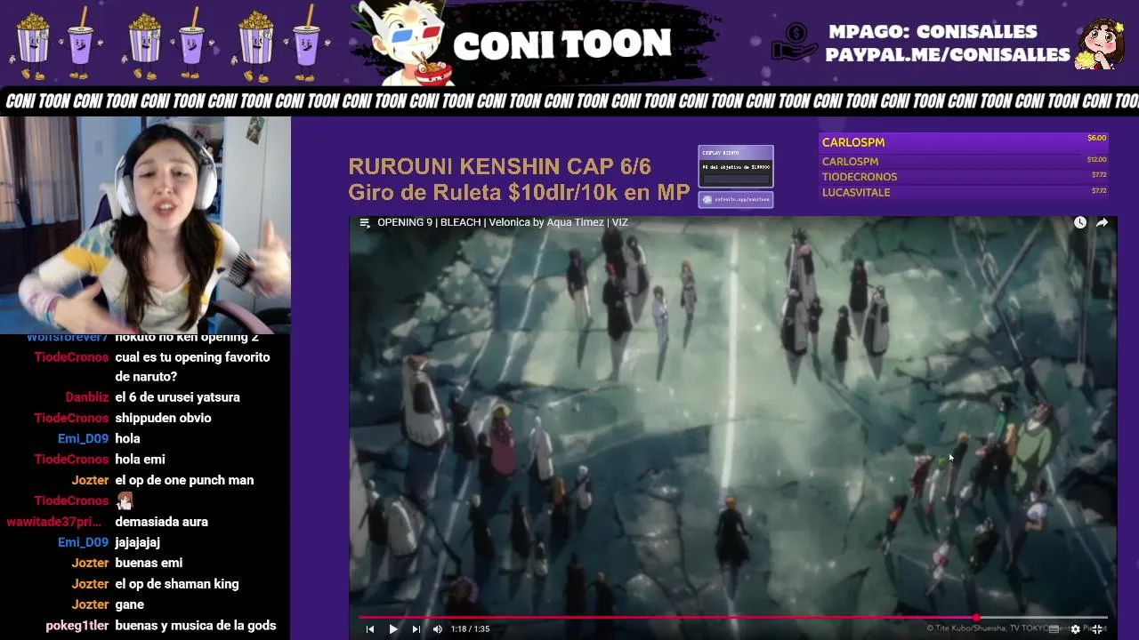Click chat message 'el op de one punch man'
The width and height of the screenshot is (1139, 640).
(x=184, y=480)
